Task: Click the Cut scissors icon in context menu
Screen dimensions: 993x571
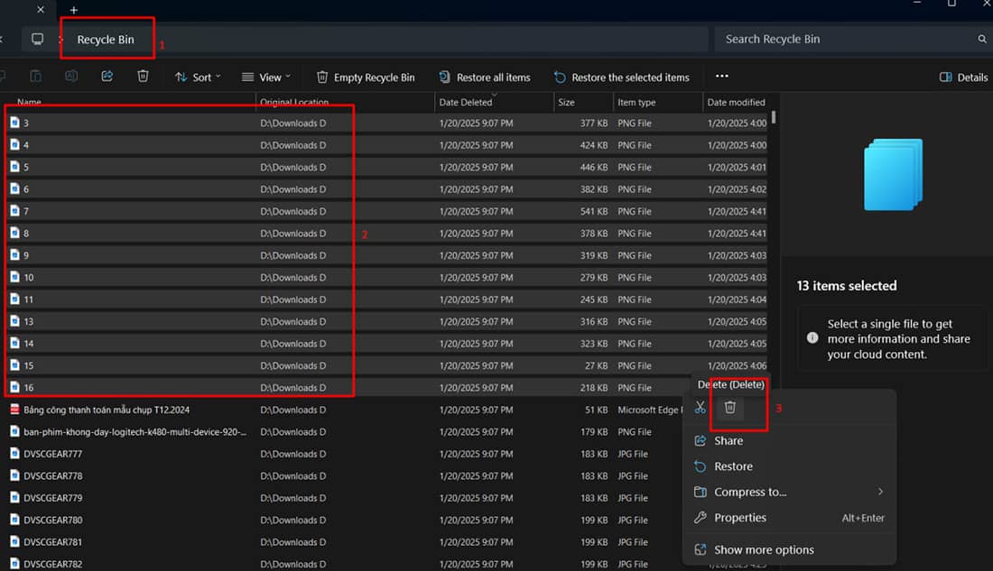Action: 701,408
